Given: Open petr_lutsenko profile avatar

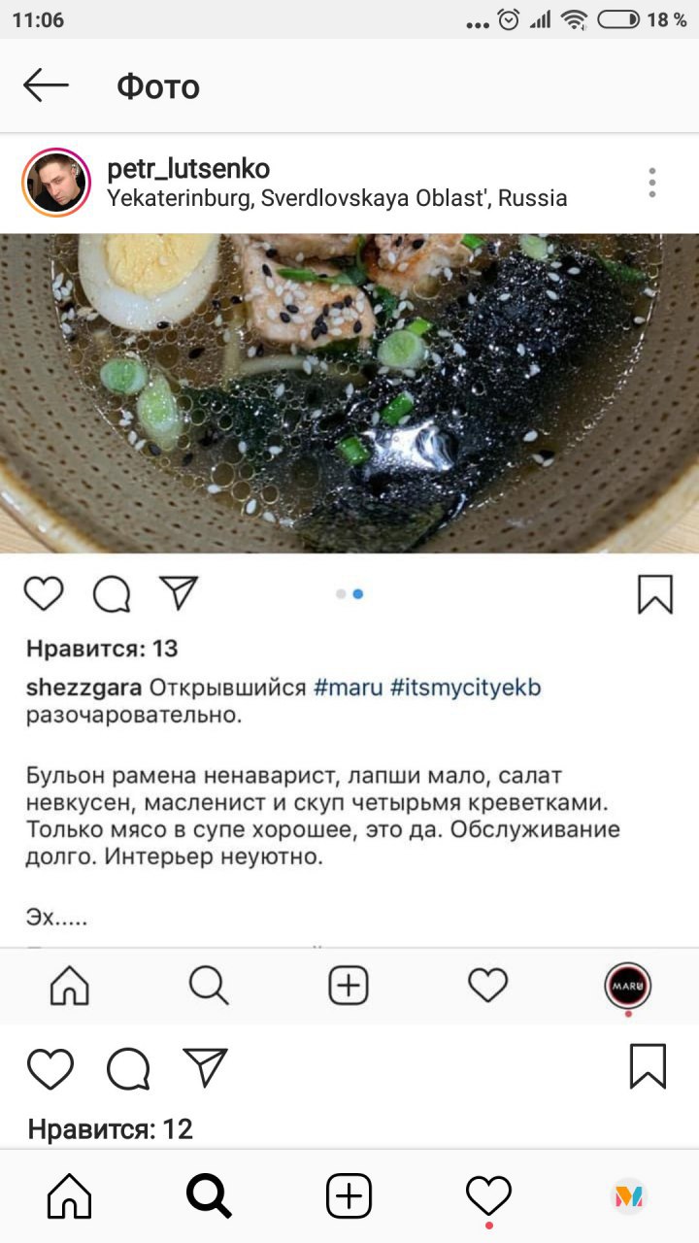Looking at the screenshot, I should click(56, 183).
